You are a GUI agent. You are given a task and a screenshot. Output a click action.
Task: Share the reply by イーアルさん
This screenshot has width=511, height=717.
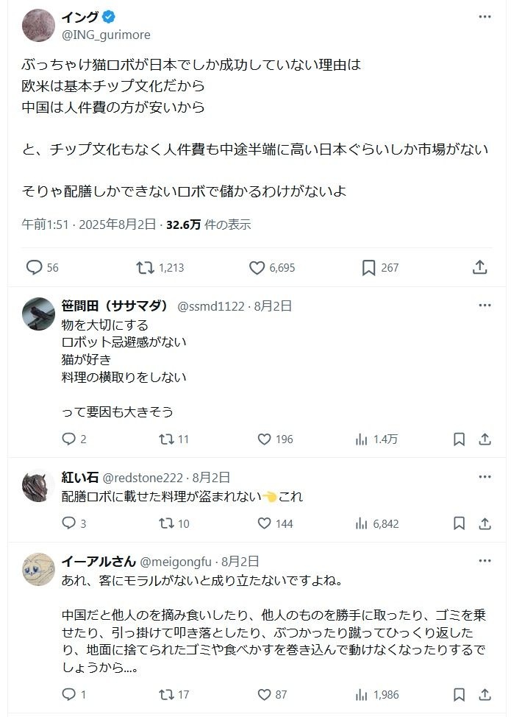point(485,694)
